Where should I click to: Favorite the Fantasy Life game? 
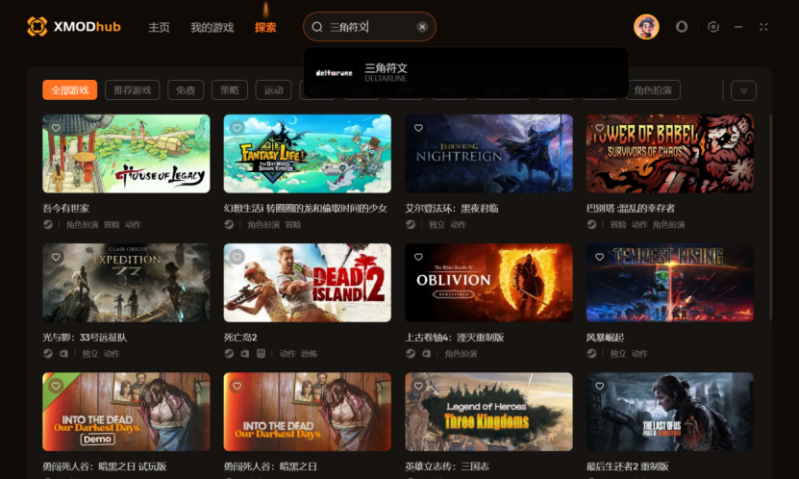237,128
